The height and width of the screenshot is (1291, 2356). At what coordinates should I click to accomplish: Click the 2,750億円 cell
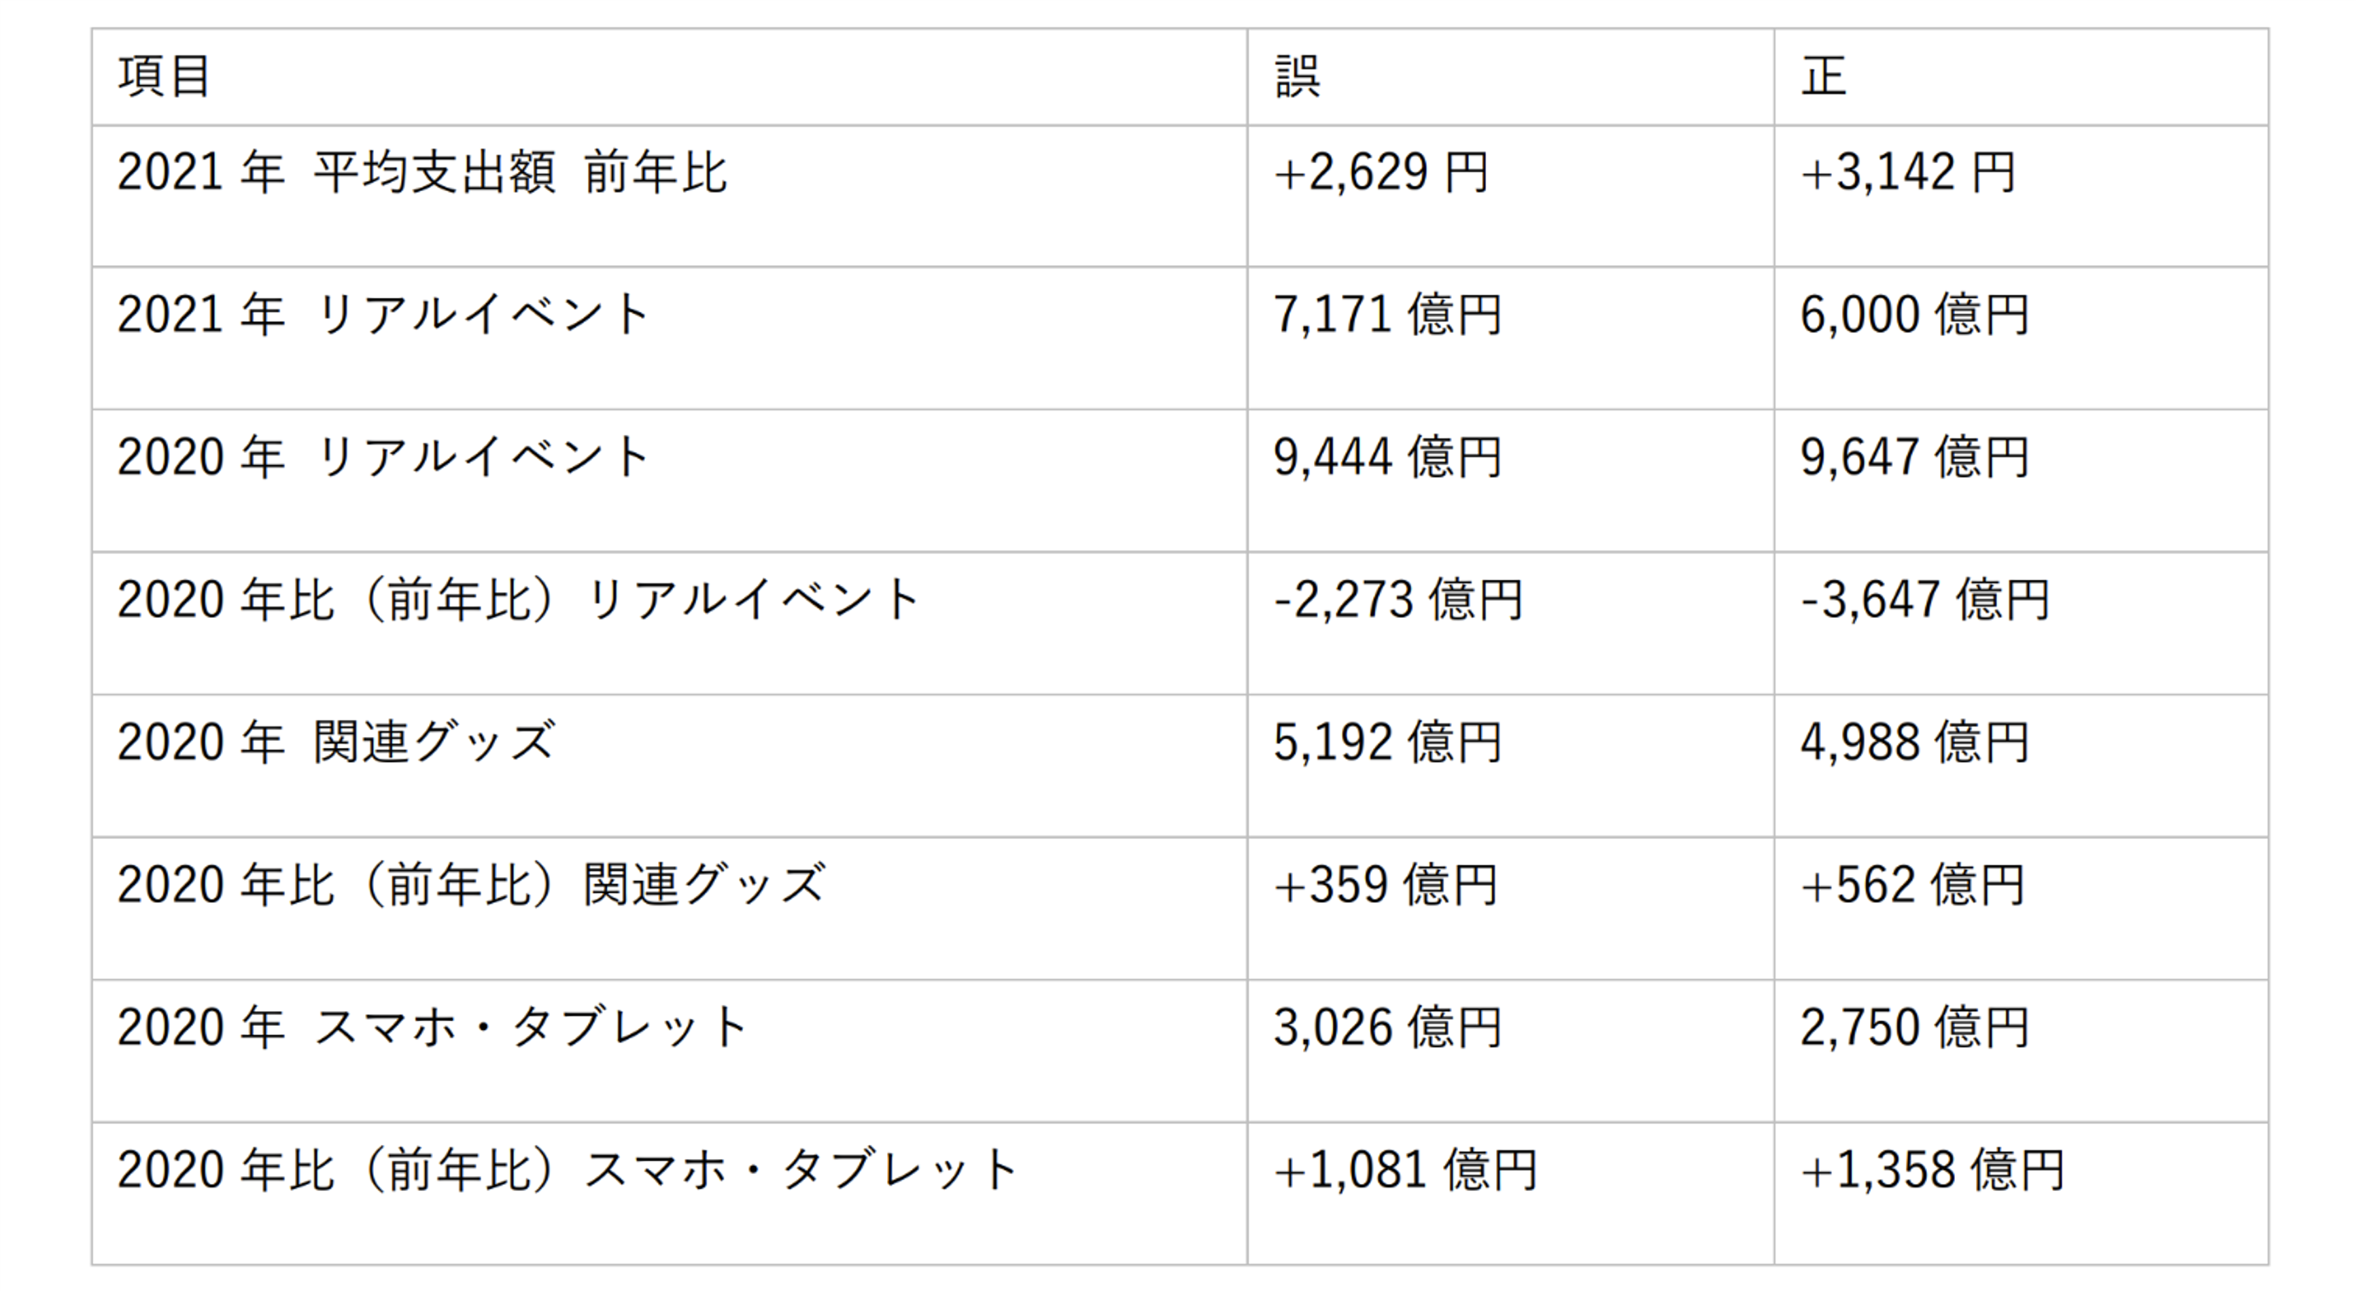click(x=1914, y=1027)
